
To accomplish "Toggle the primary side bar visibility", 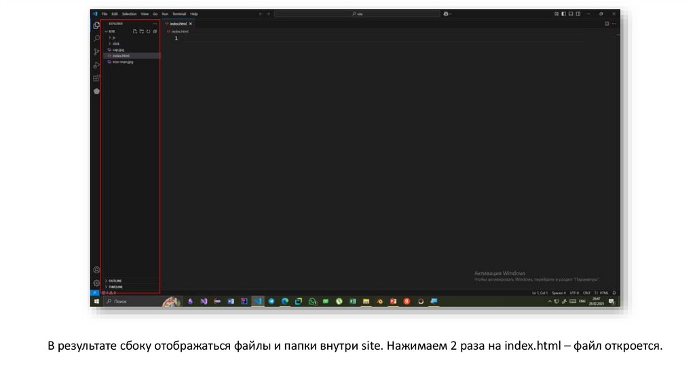I will (x=563, y=14).
